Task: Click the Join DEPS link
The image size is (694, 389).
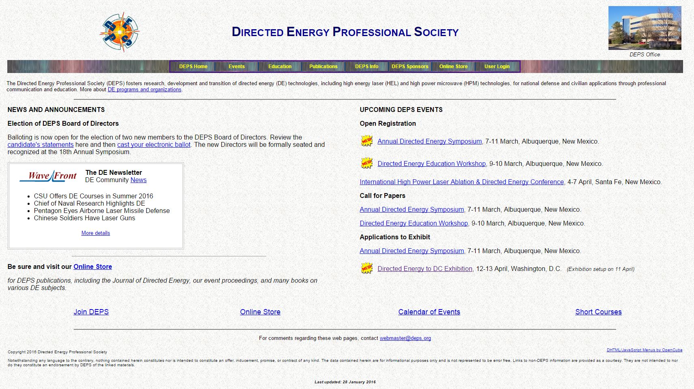Action: [91, 312]
